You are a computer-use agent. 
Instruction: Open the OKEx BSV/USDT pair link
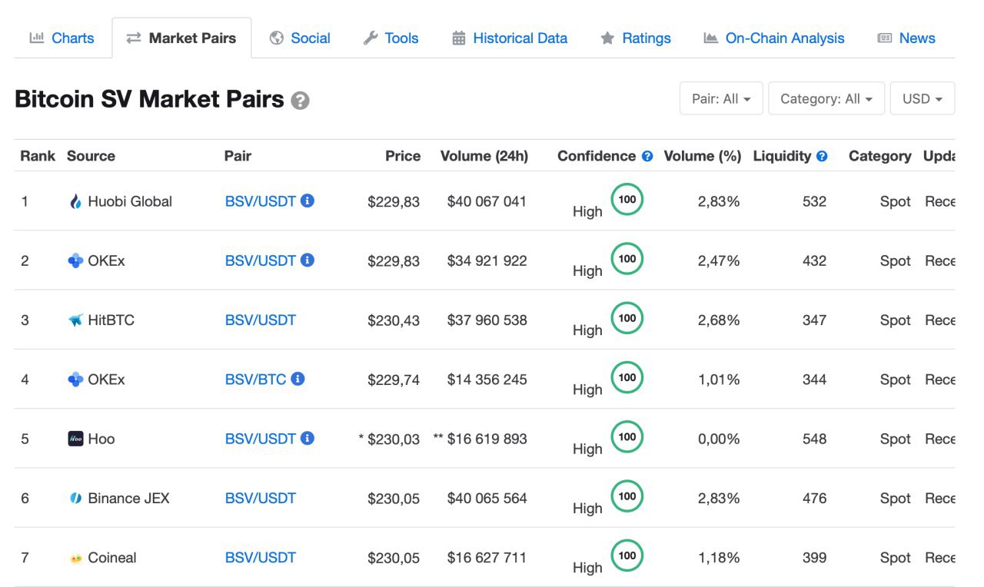tap(261, 260)
